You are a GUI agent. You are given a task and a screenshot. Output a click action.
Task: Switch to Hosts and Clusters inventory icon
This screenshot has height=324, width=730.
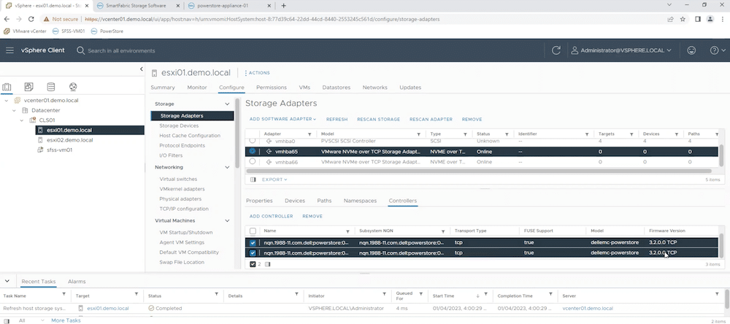pyautogui.click(x=7, y=87)
